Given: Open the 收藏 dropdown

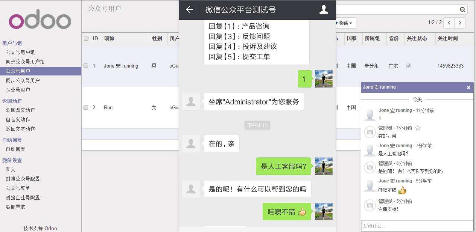Looking at the screenshot, I should point(344,23).
